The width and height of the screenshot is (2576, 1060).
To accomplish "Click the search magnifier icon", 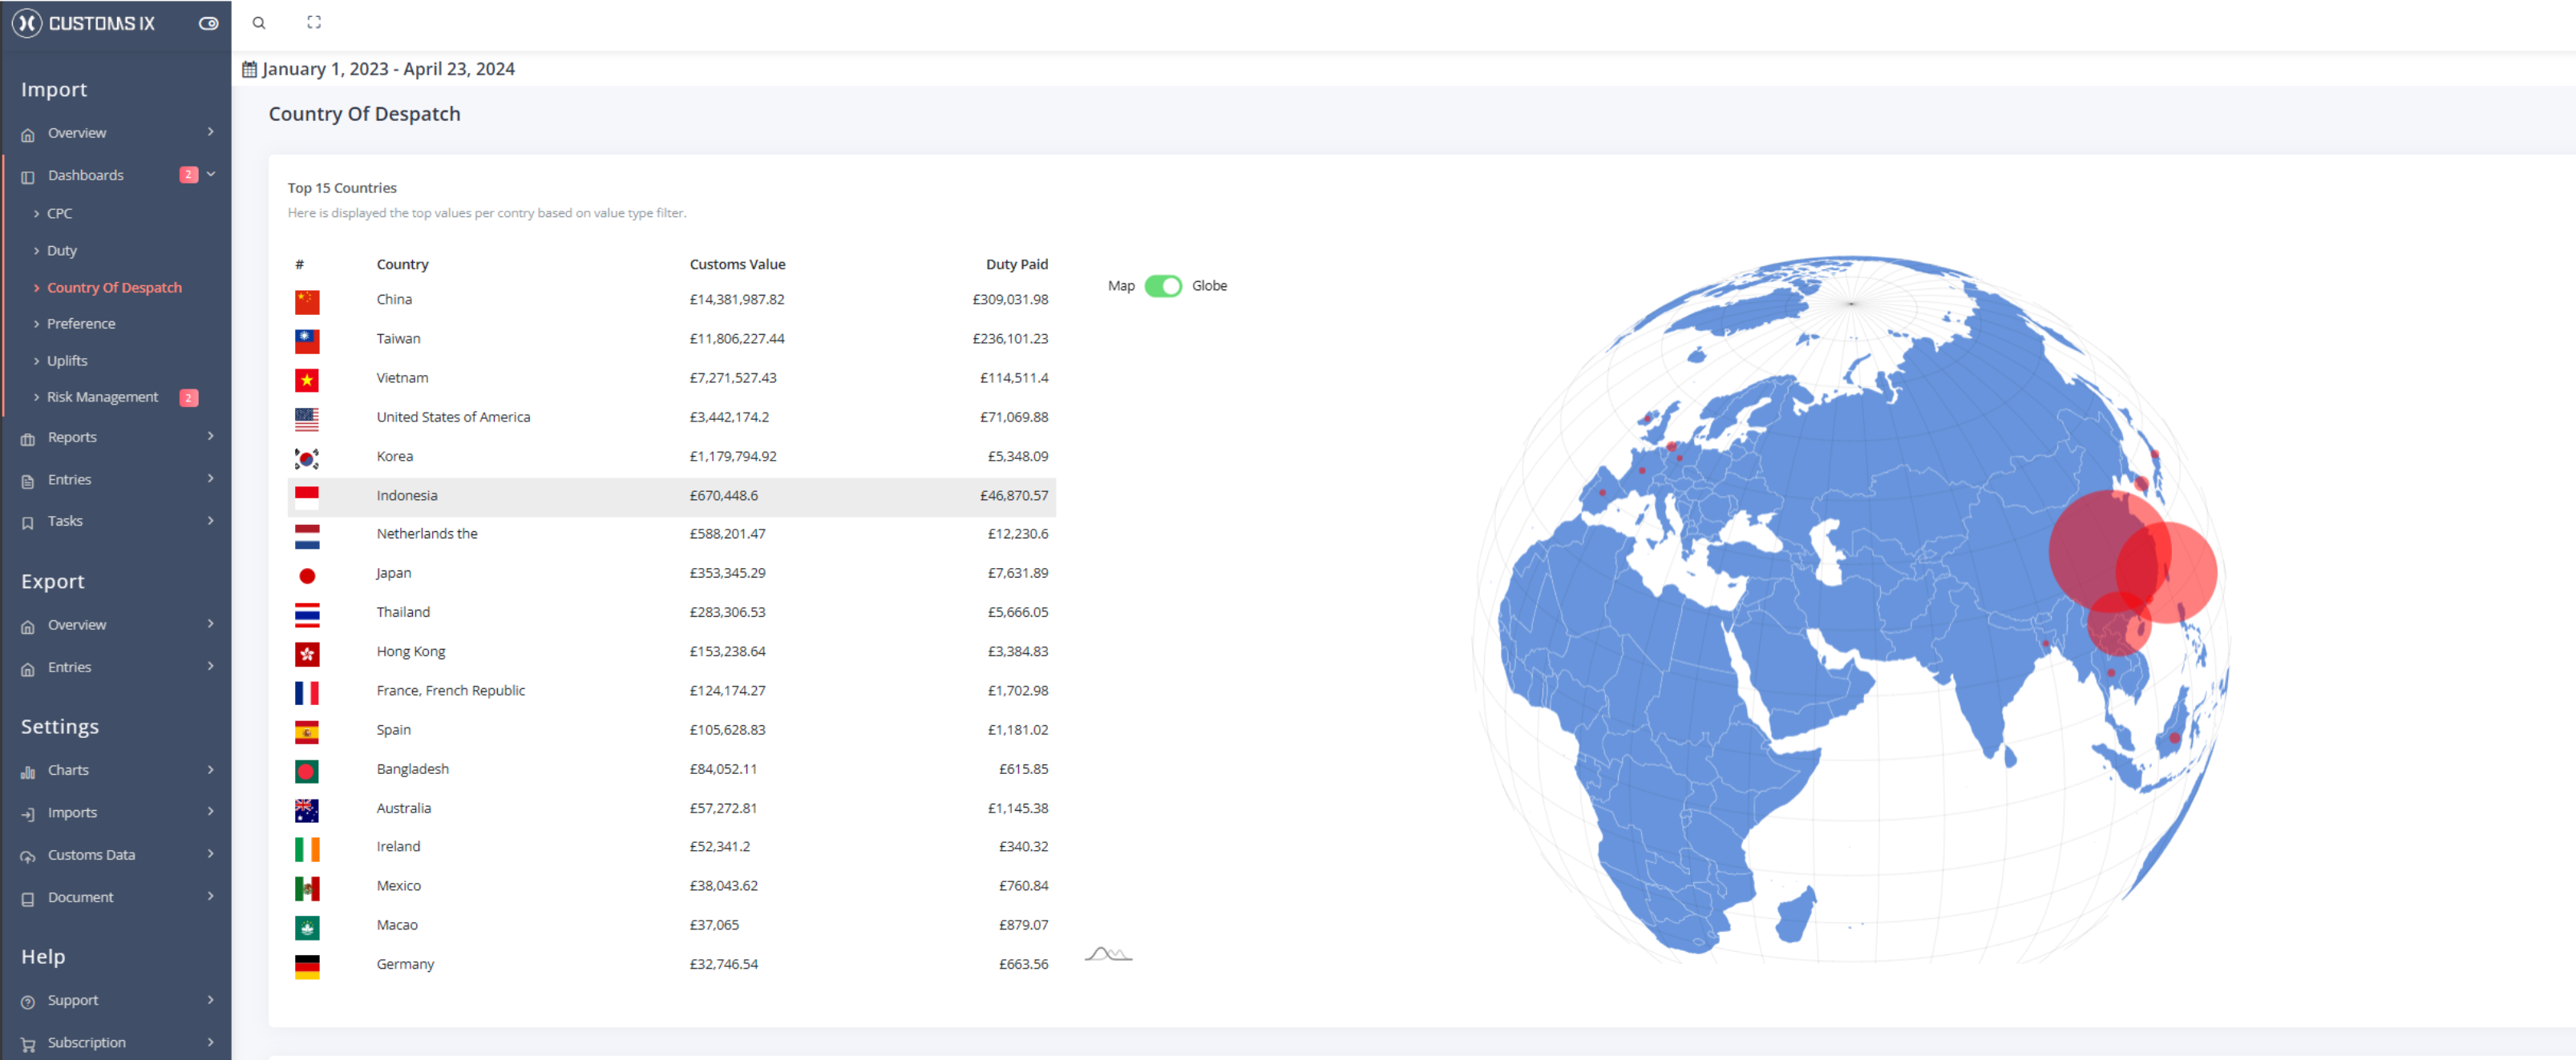I will pos(259,23).
